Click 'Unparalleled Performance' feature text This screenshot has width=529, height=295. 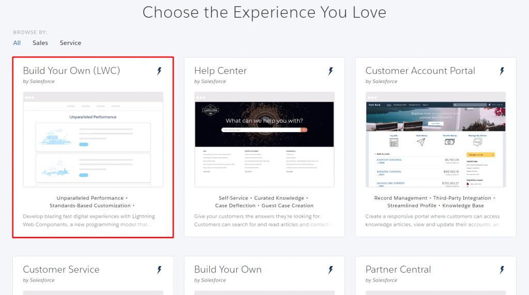(90, 198)
